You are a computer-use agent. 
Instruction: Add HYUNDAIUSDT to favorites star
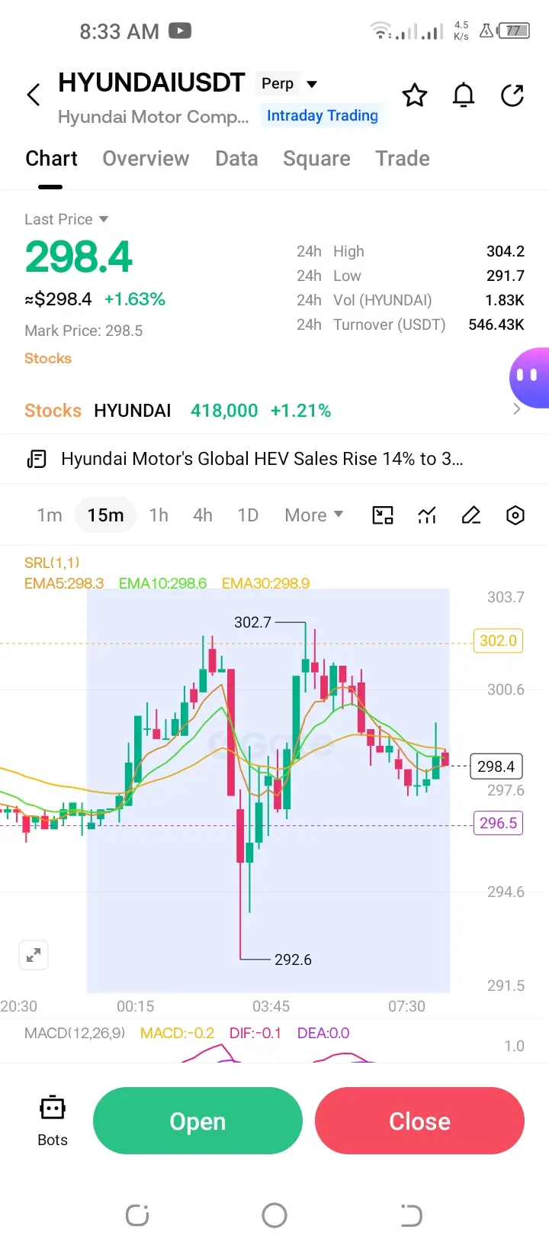[415, 95]
